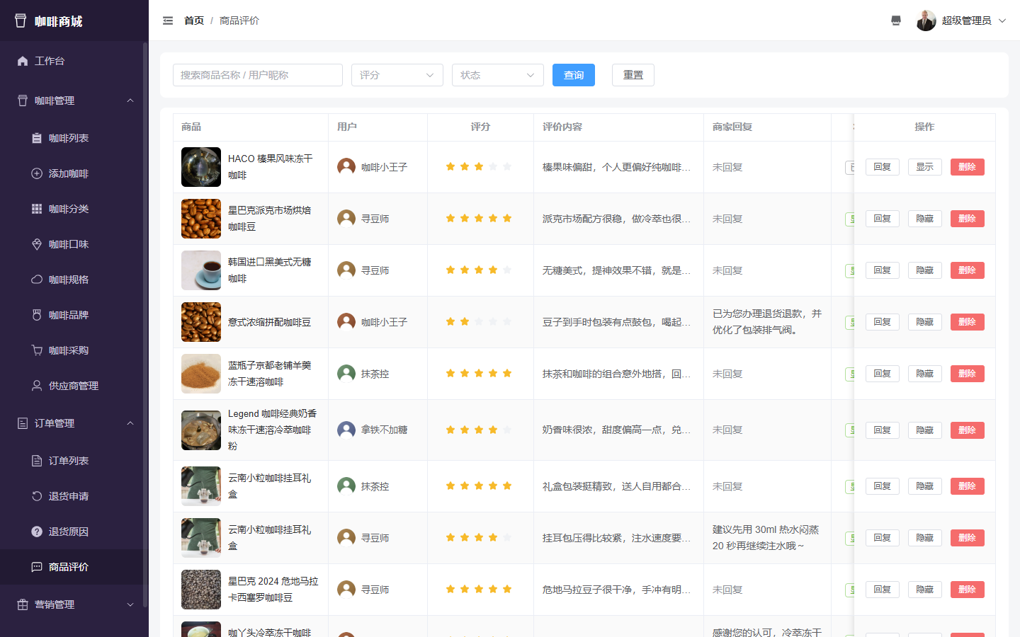Collapse sidebar with the hamburger menu icon

coord(168,21)
